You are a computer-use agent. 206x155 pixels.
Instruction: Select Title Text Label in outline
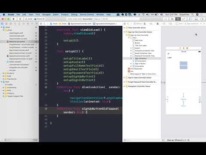coord(141,46)
